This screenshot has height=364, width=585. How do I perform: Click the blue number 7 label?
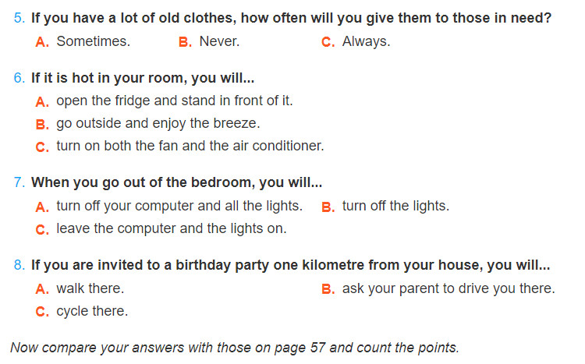(19, 182)
